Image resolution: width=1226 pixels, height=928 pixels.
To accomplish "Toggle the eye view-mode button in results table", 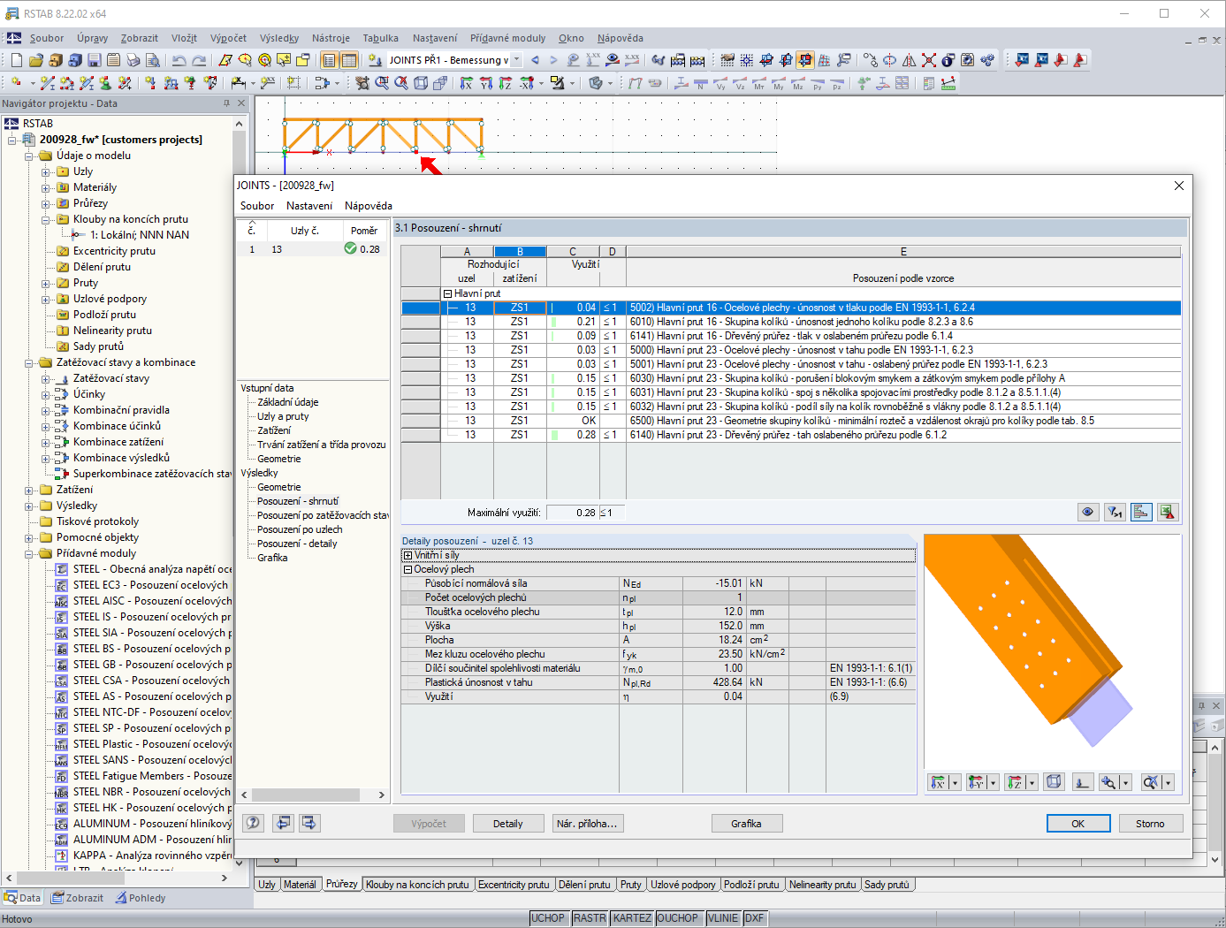I will (1088, 512).
